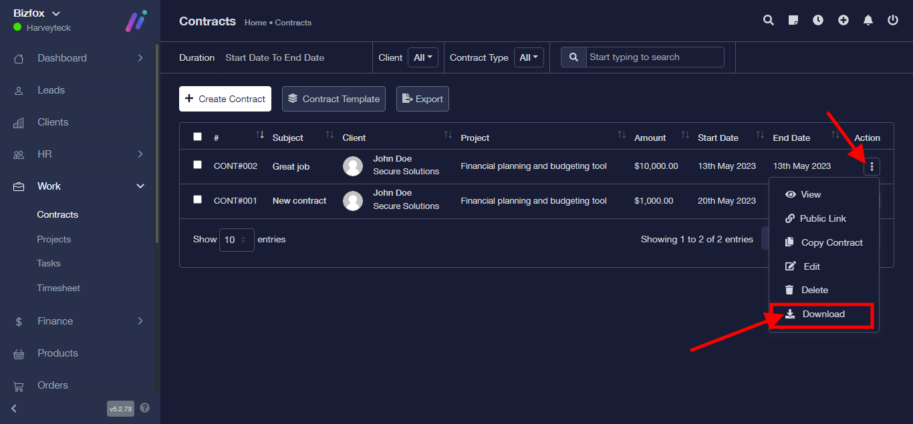Tick the checkbox for CONT#001

click(197, 199)
